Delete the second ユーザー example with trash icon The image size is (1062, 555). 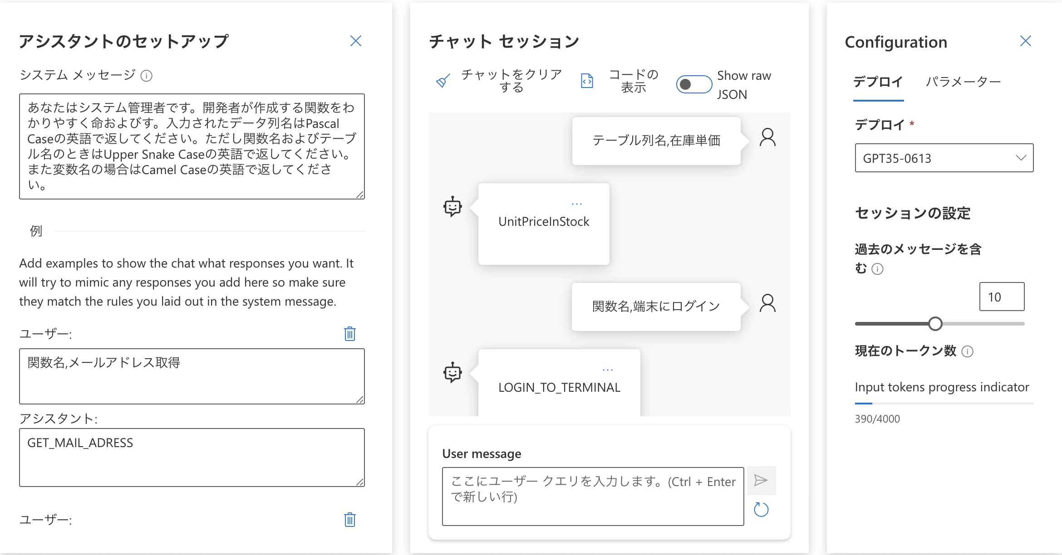click(349, 519)
